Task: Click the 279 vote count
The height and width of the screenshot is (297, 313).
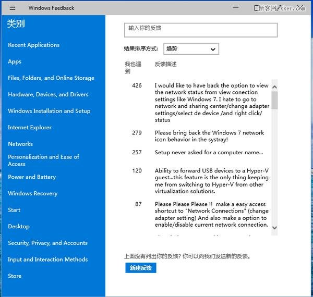Action: (x=137, y=133)
